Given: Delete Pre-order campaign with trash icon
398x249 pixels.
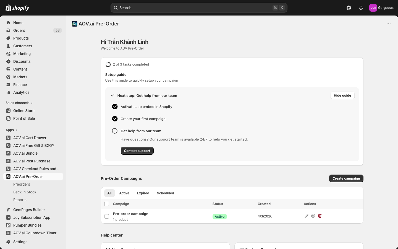Looking at the screenshot, I should tap(320, 216).
